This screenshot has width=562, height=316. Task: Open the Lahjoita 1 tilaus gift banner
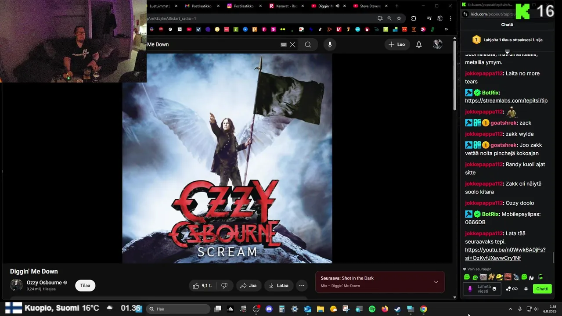click(x=507, y=40)
